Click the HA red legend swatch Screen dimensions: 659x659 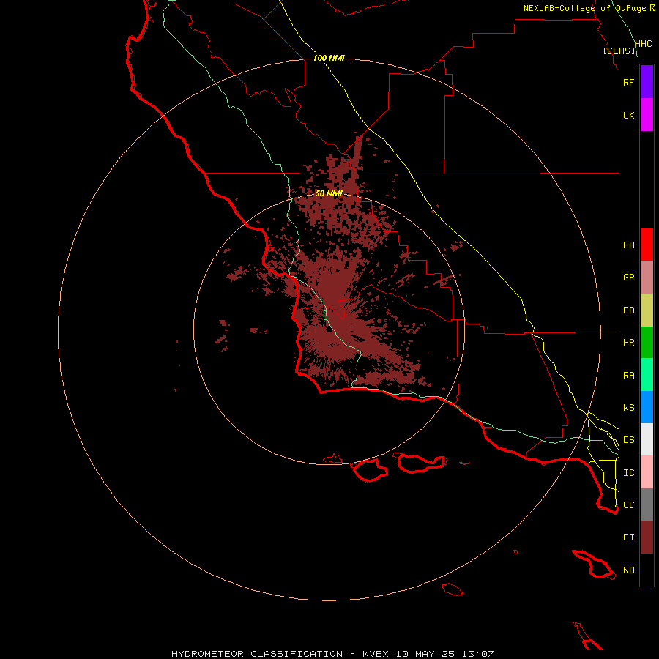click(647, 245)
